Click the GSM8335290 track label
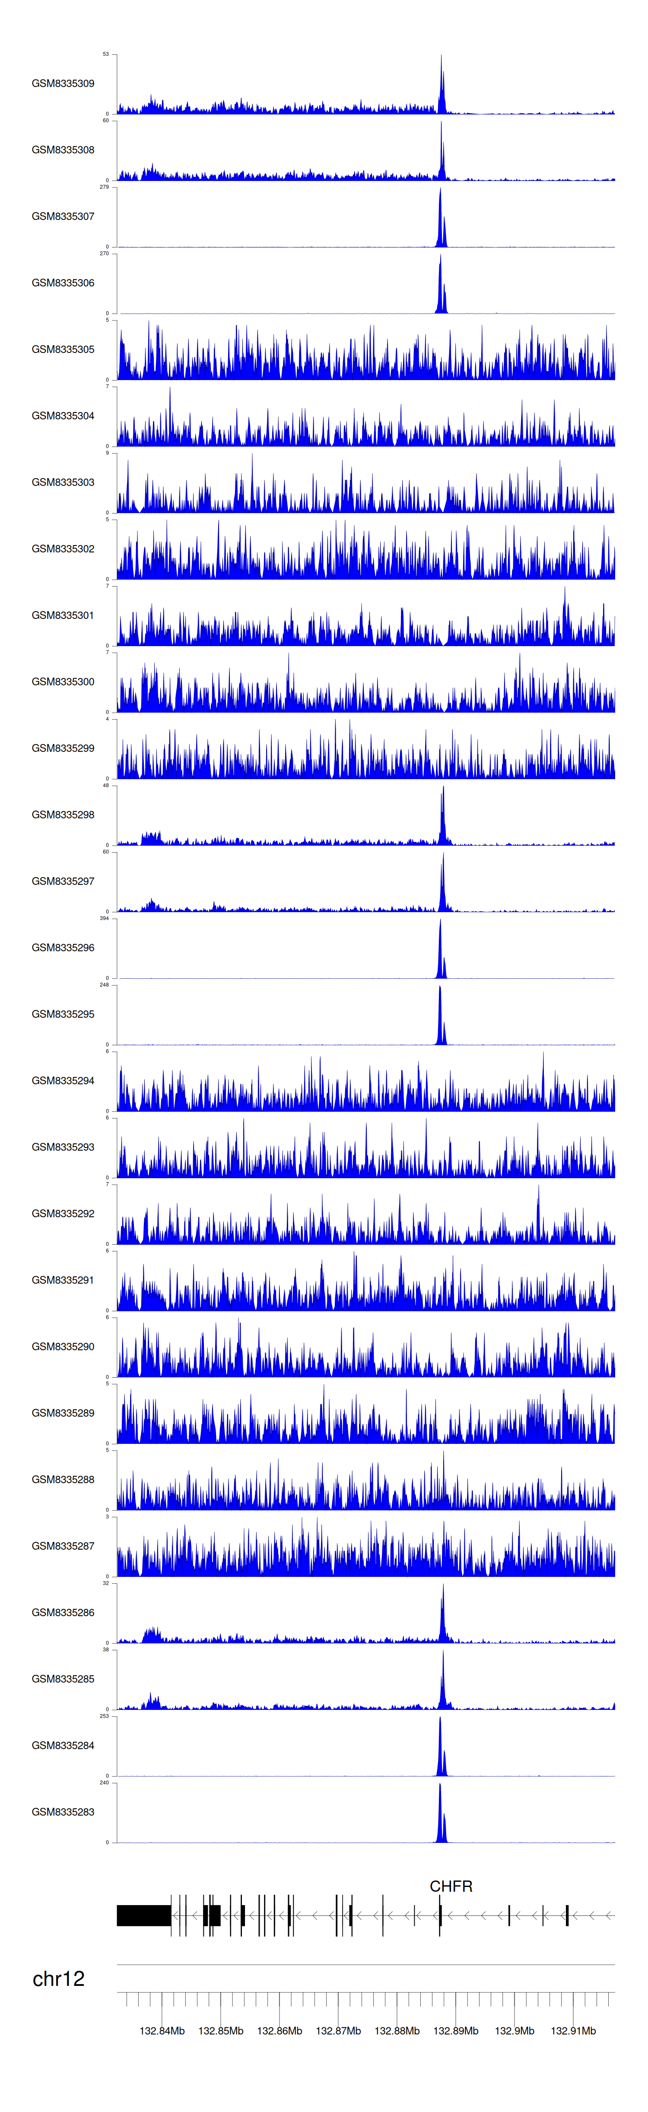 point(62,1346)
